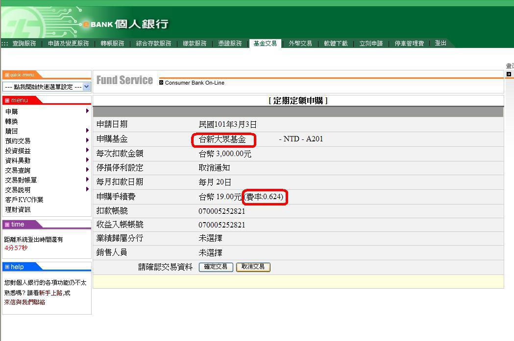514x341 pixels.
Task: Expand the 預約交易 submenu arrow
Action: pyautogui.click(x=87, y=140)
